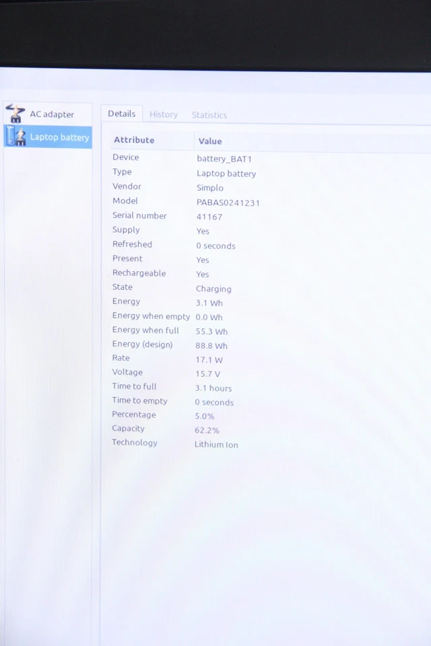
Task: Click the Attribute column header
Action: (x=134, y=140)
